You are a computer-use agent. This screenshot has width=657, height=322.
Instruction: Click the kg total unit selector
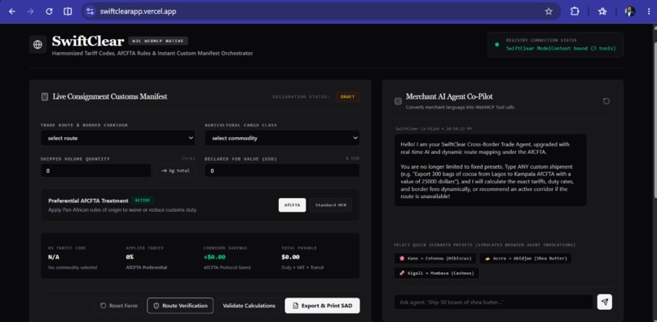pyautogui.click(x=175, y=170)
